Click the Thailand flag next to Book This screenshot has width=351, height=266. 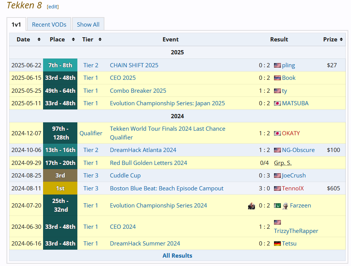[x=277, y=78]
